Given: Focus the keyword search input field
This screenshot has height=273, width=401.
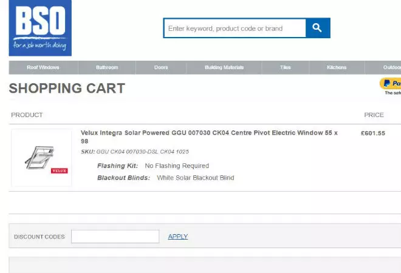Looking at the screenshot, I should (x=235, y=28).
